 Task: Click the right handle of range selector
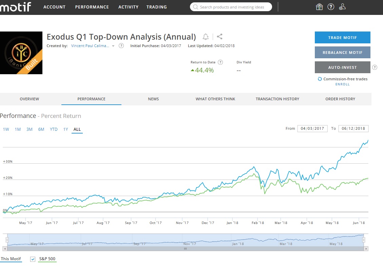point(364,240)
